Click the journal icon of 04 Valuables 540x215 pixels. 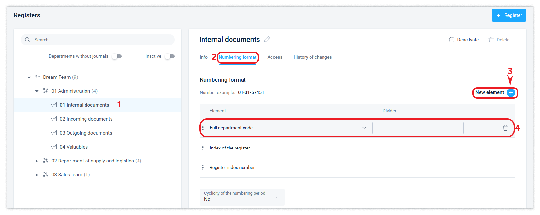54,147
